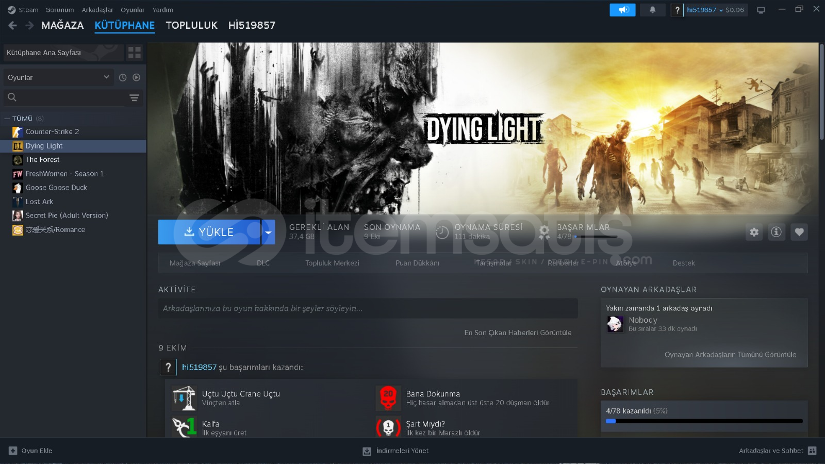
Task: Click the Bana Dokunma achievement icon
Action: click(x=388, y=398)
